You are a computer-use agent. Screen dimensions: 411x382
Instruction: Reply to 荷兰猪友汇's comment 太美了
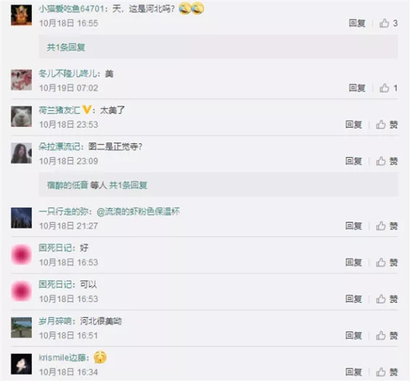(x=353, y=125)
